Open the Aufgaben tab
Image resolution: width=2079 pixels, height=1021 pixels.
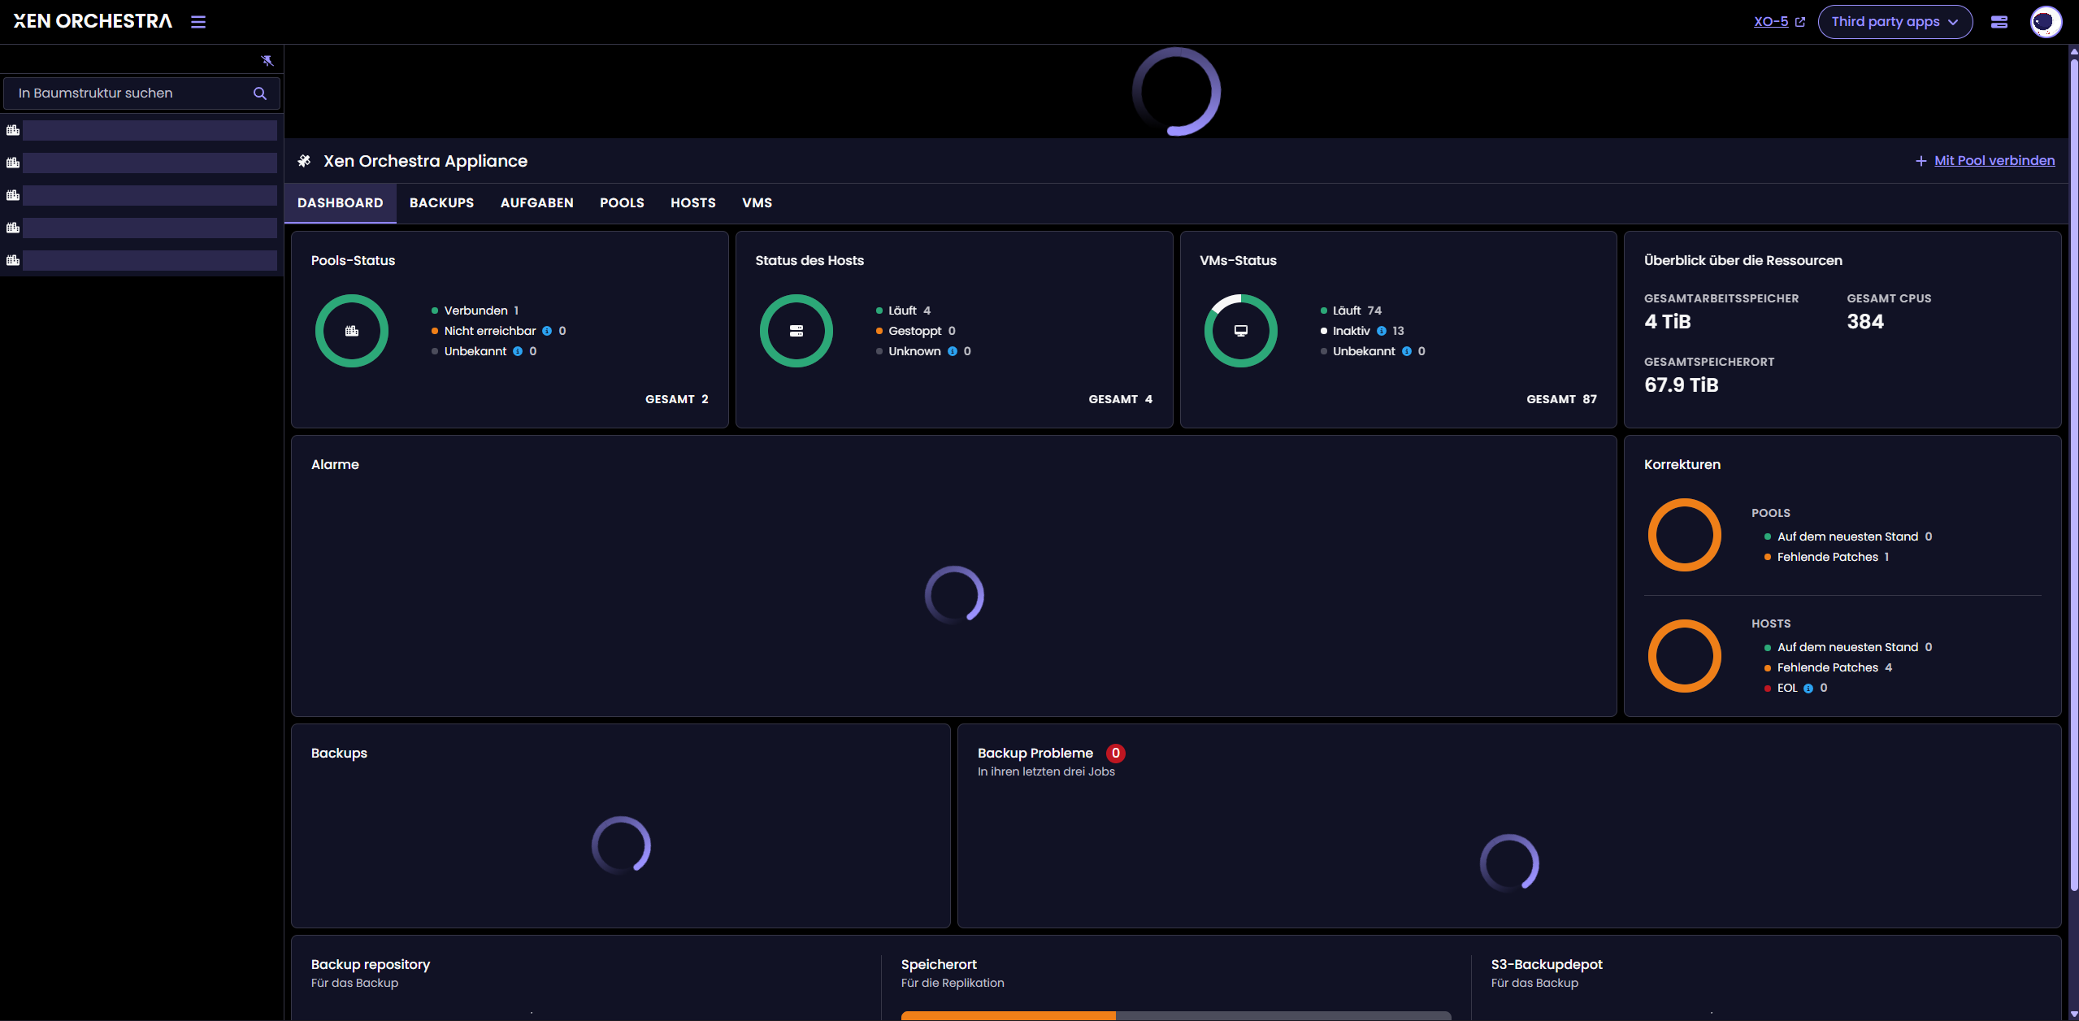(x=536, y=203)
